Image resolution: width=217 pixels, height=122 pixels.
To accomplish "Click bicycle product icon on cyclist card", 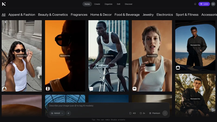I will [91, 89].
